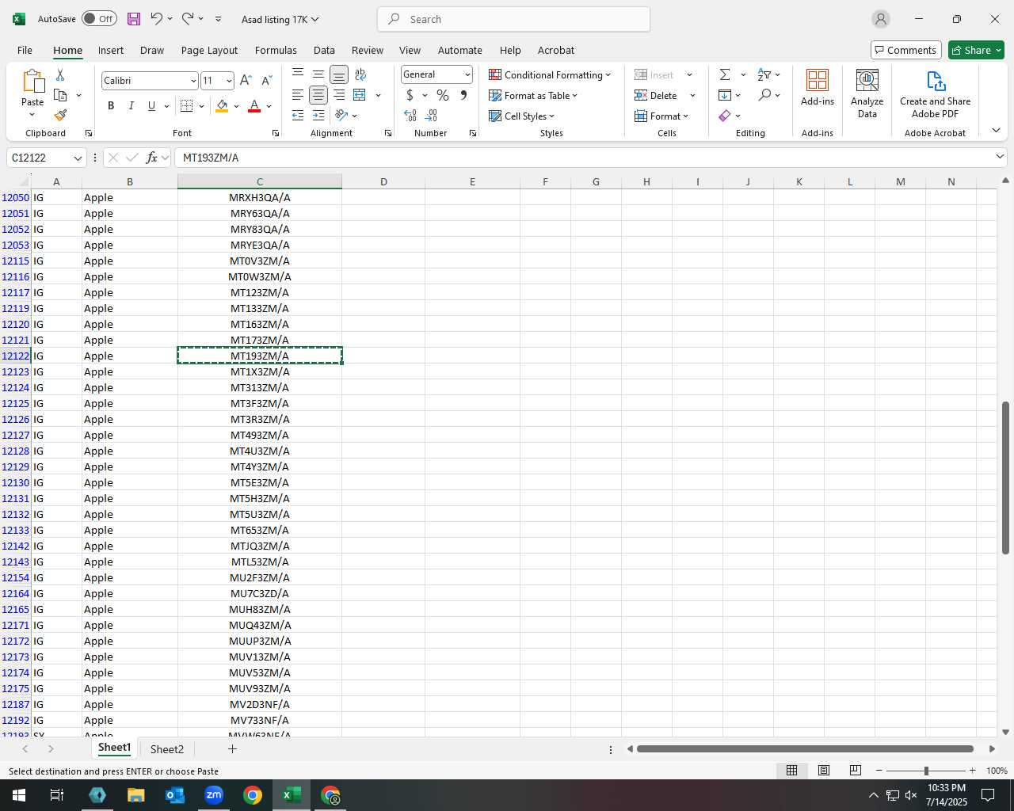Open the Paste options arrow

tap(32, 114)
